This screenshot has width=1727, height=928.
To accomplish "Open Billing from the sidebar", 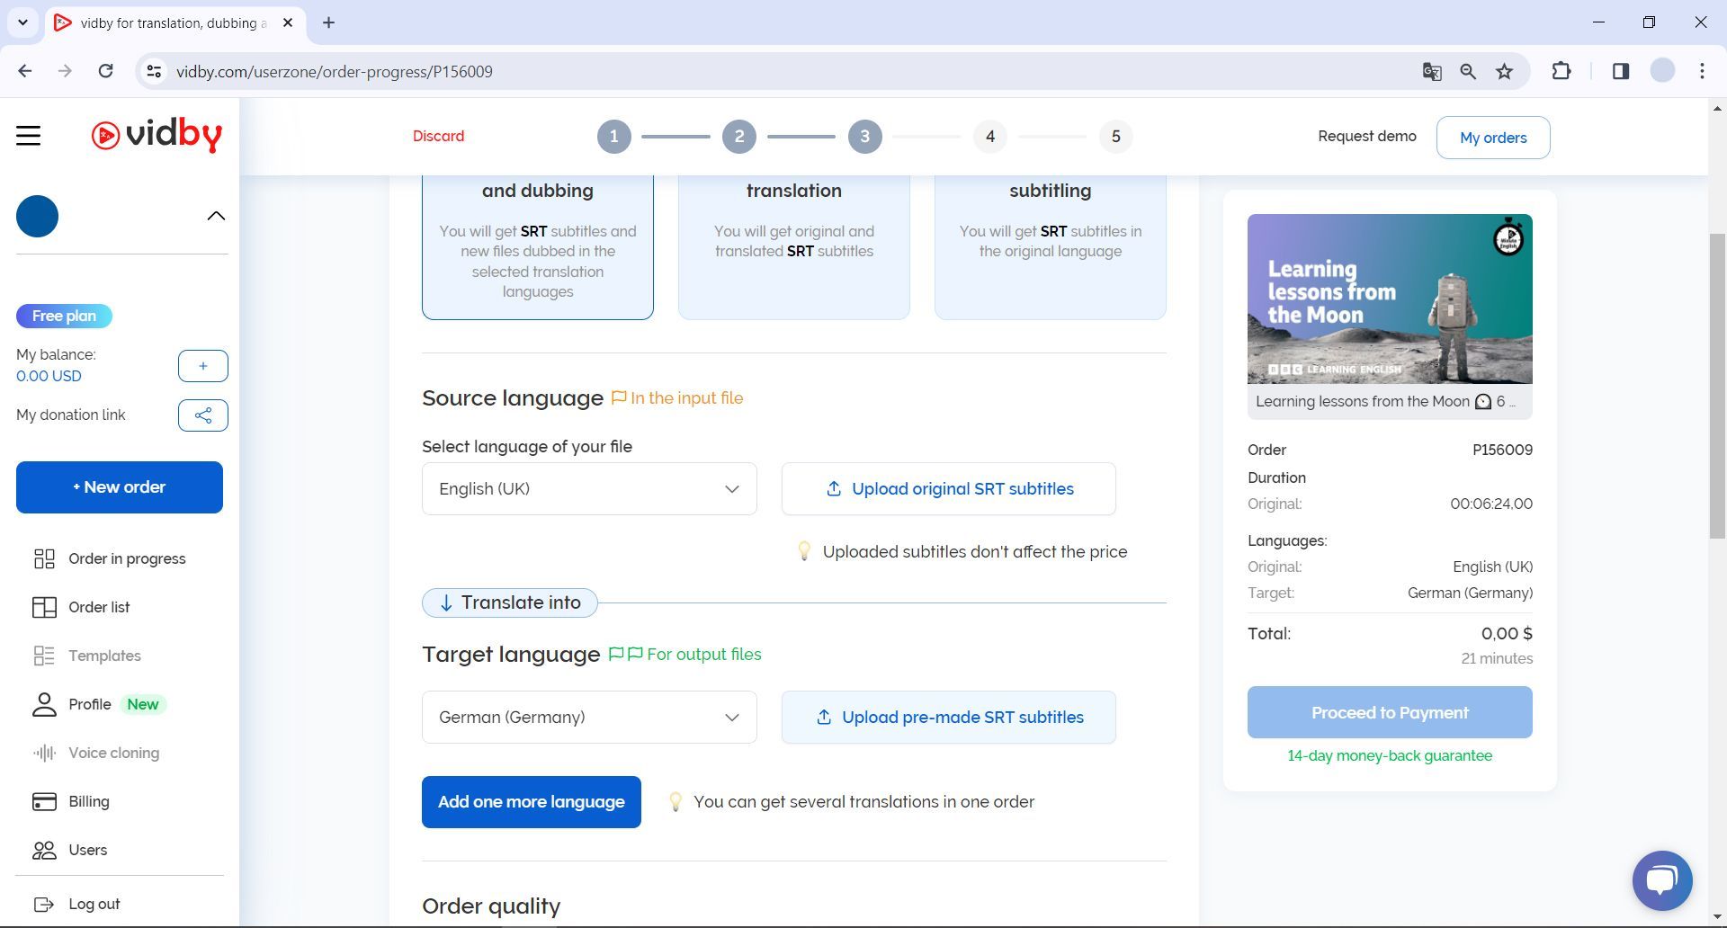I will (x=89, y=801).
